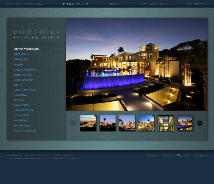Open the Facebook link in footer
The width and height of the screenshot is (214, 184).
click(152, 156)
